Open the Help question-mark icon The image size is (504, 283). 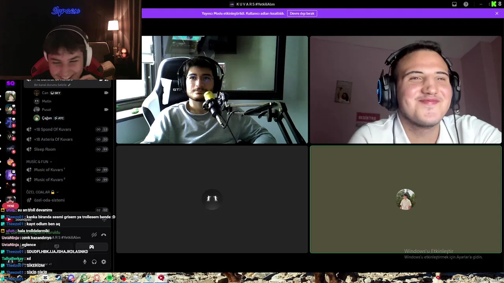pos(466,4)
